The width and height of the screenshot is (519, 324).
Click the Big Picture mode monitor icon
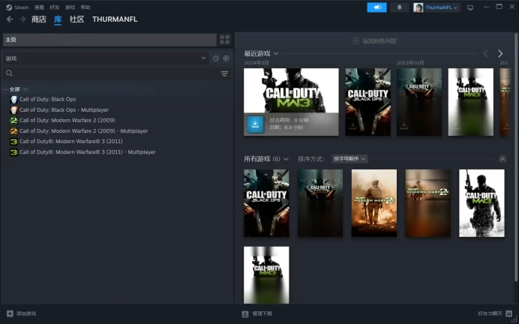pos(470,7)
